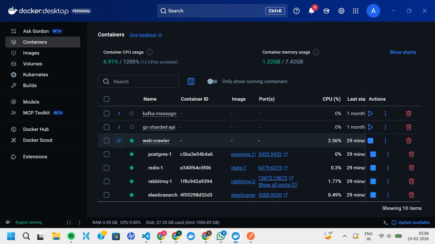The image size is (435, 244).
Task: Check the rabbitmq-1 row checkbox
Action: 107,181
